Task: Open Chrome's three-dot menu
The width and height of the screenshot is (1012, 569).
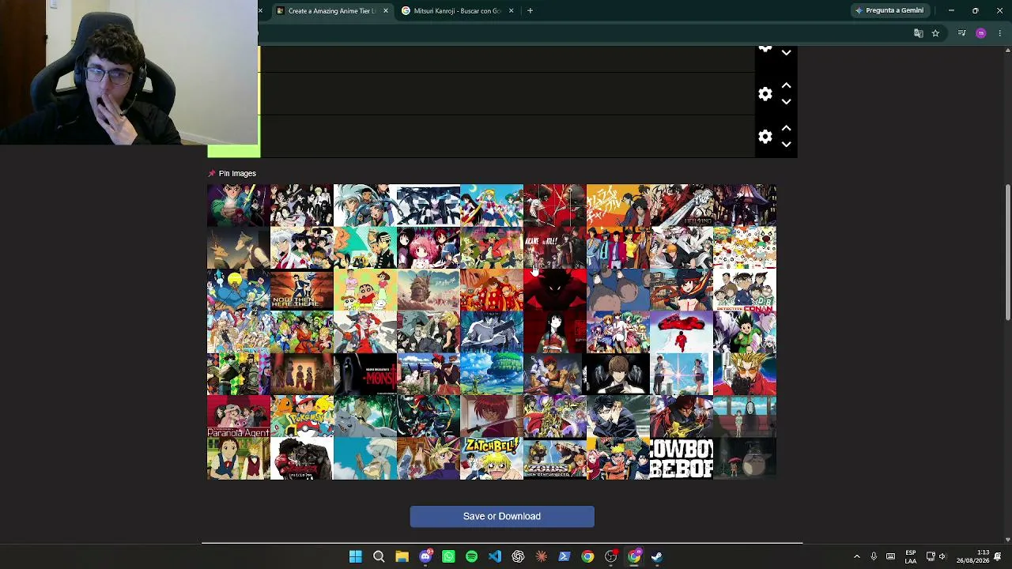Action: [1000, 33]
